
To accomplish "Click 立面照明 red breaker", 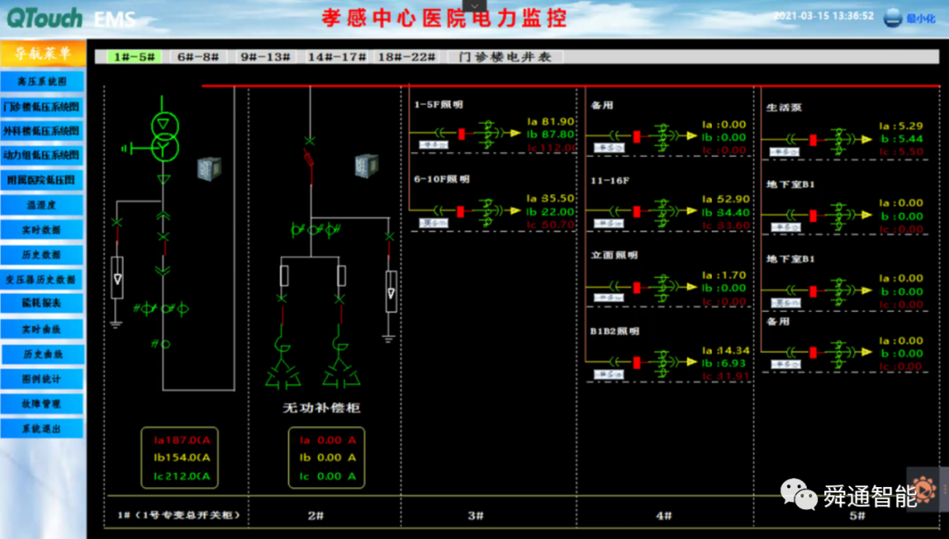I will pos(637,288).
